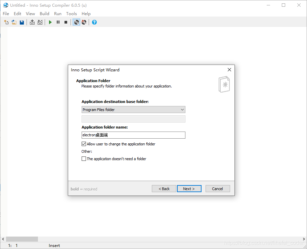
Task: Minimize the Inno Setup Compiler window
Action: pyautogui.click(x=268, y=5)
